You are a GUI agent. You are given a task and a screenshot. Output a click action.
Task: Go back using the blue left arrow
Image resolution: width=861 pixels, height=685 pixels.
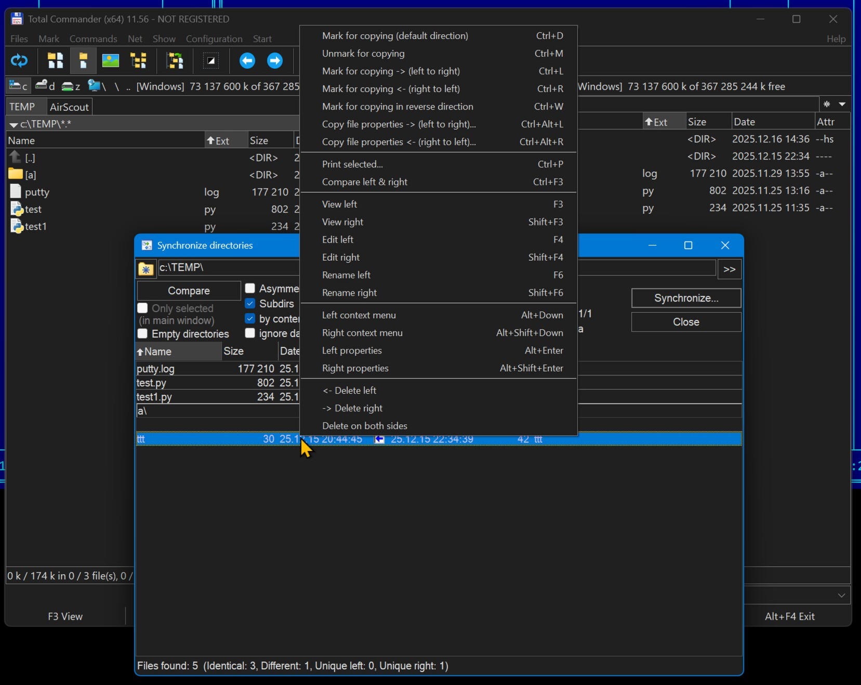[x=247, y=61]
